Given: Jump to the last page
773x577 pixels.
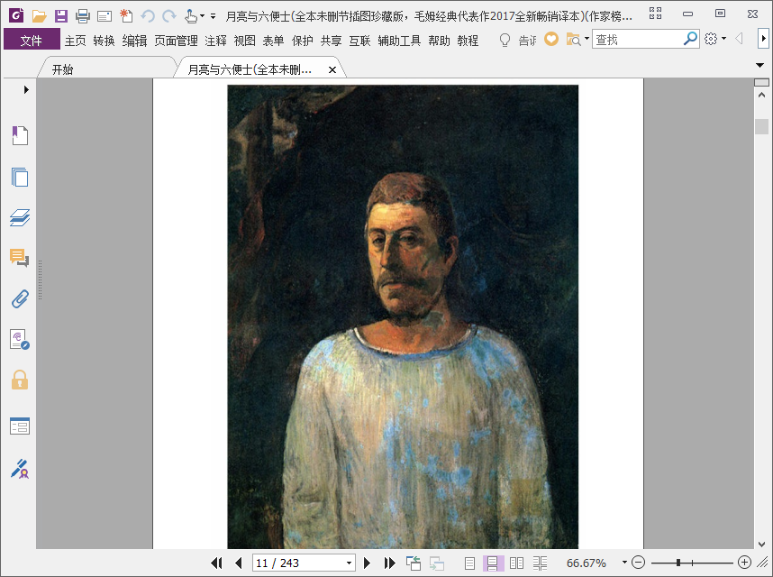Looking at the screenshot, I should (389, 563).
